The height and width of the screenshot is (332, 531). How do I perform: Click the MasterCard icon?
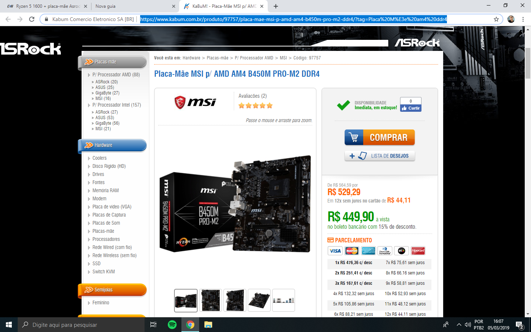[x=351, y=251]
